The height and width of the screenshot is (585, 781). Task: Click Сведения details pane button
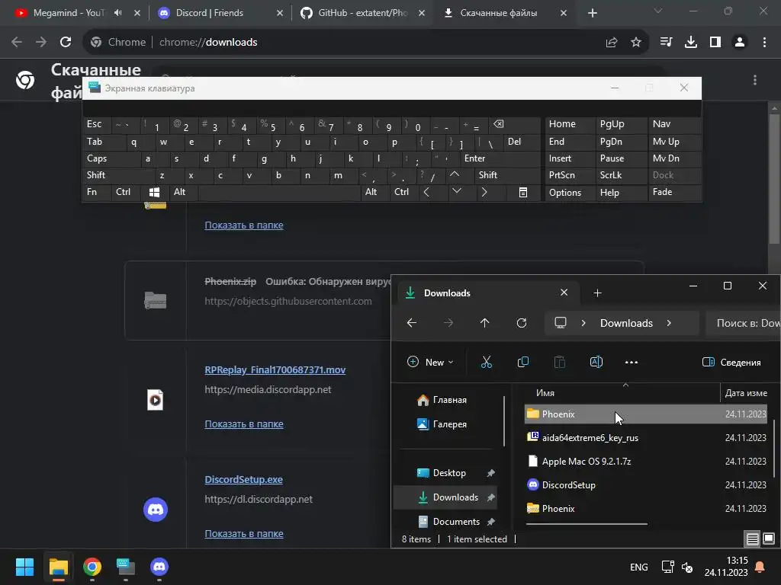click(731, 362)
